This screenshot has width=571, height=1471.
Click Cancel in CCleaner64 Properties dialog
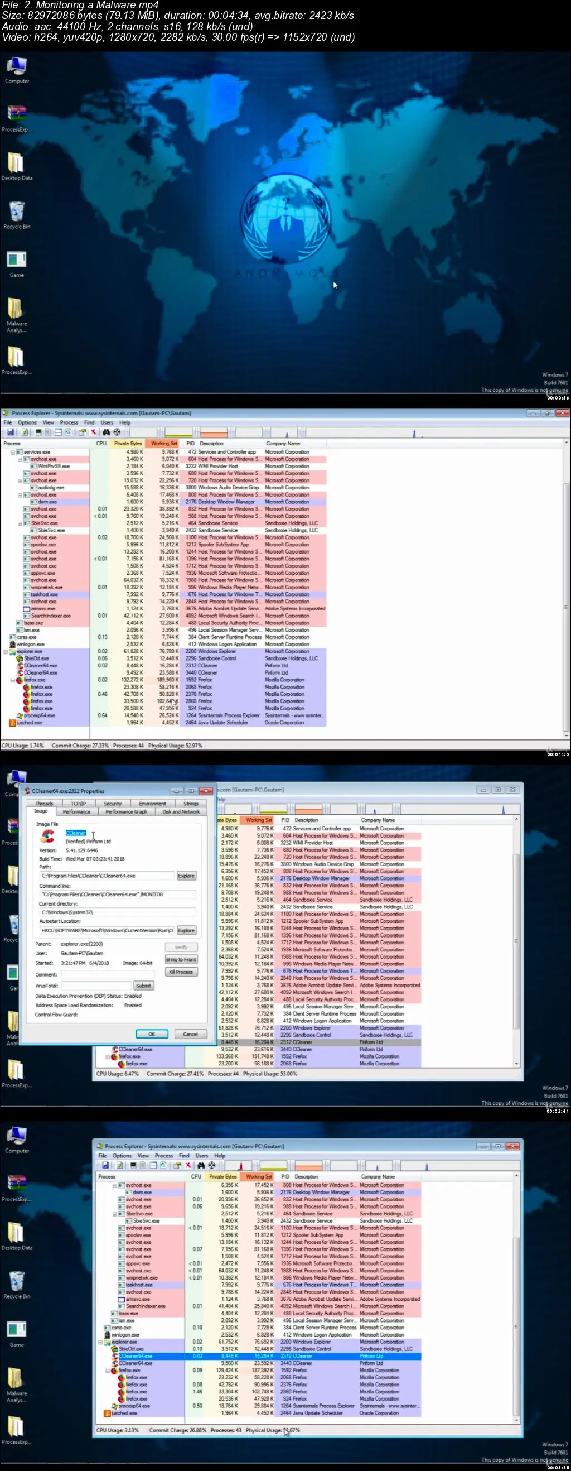coord(190,1034)
